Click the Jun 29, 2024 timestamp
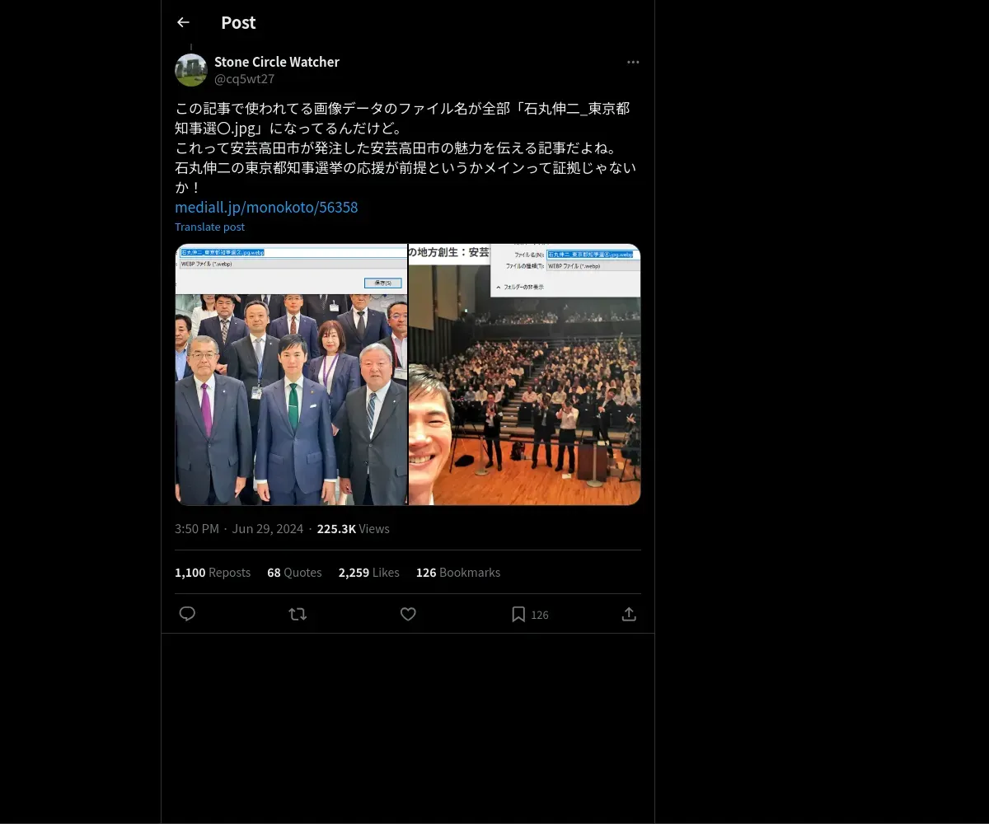This screenshot has height=824, width=989. [268, 528]
